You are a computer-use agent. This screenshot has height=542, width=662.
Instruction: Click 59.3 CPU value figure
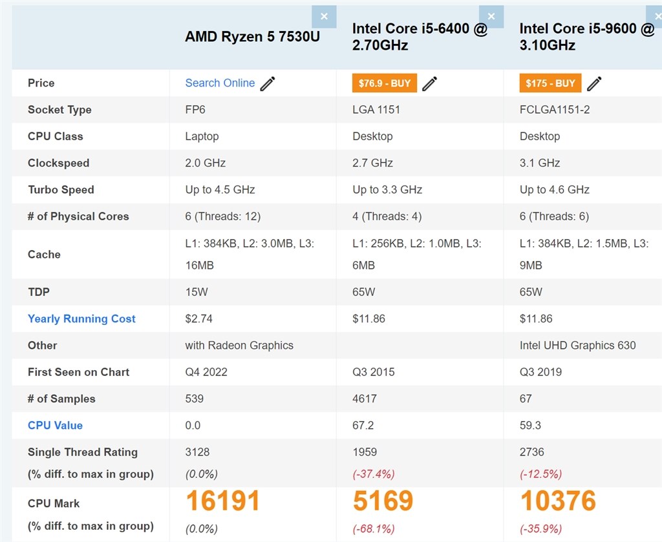point(530,425)
